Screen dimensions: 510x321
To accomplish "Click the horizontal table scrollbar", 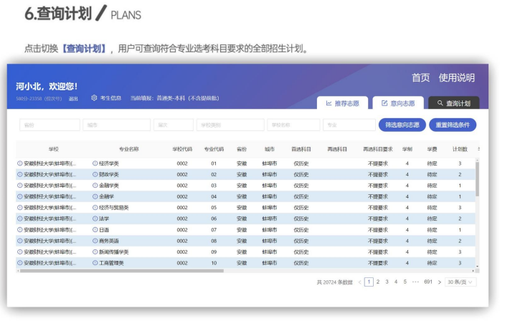I will tap(122, 271).
